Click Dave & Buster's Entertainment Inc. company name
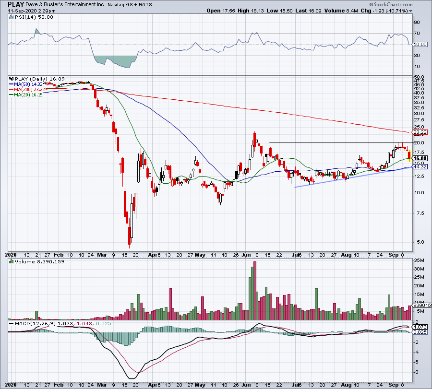 pyautogui.click(x=65, y=5)
